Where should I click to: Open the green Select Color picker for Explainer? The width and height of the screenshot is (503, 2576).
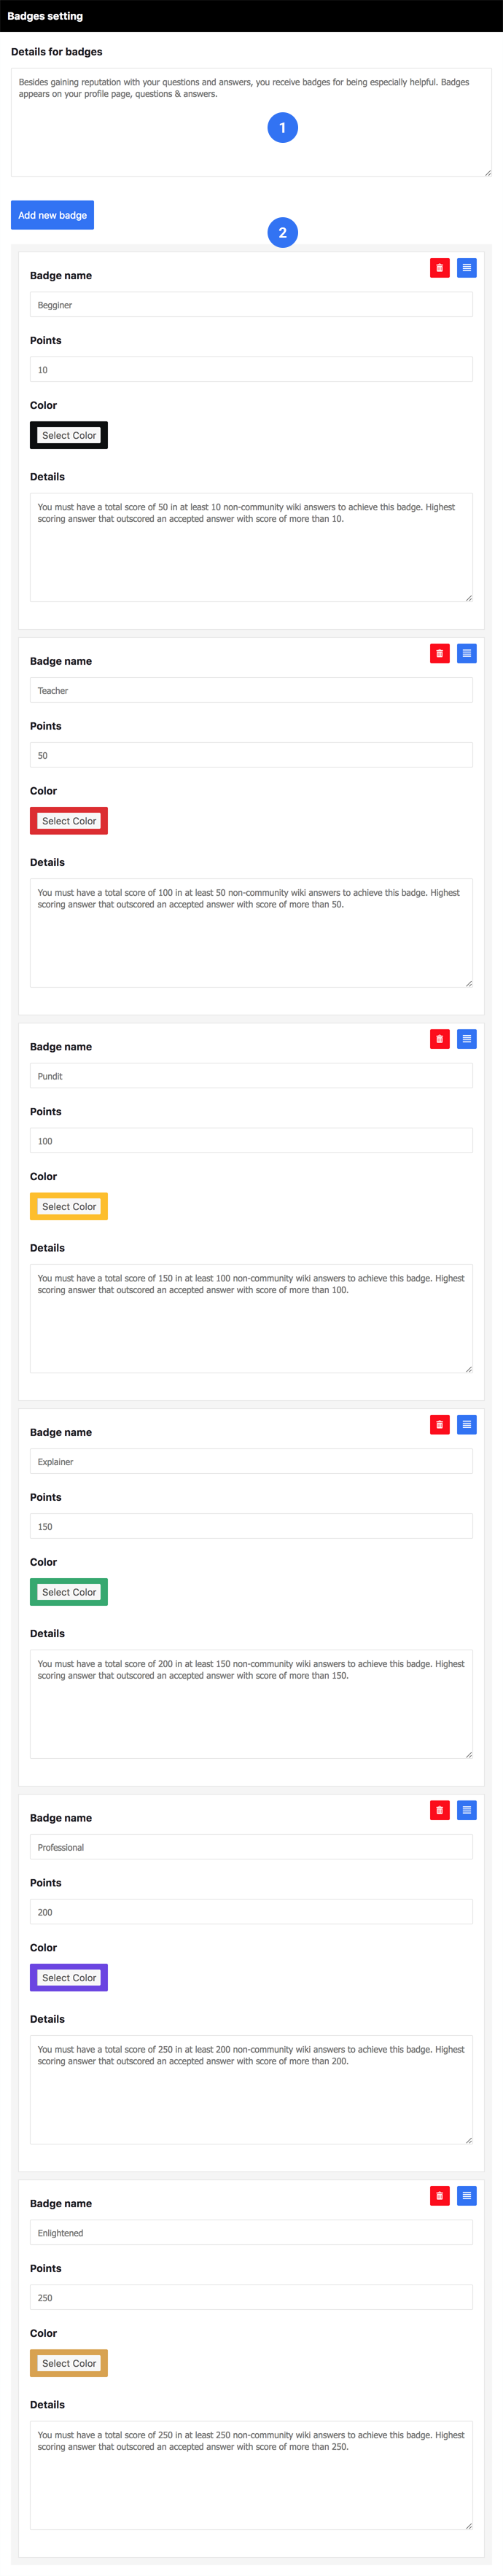coord(69,1592)
